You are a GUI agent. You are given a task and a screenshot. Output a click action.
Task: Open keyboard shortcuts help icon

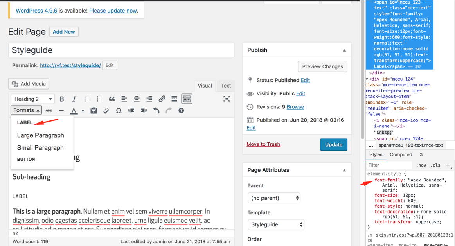pos(181,111)
